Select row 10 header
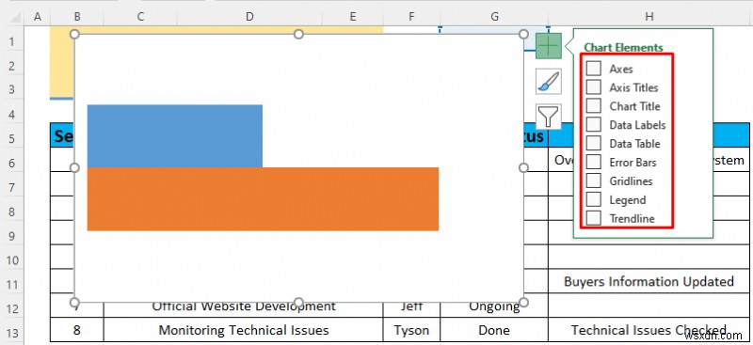 12,260
